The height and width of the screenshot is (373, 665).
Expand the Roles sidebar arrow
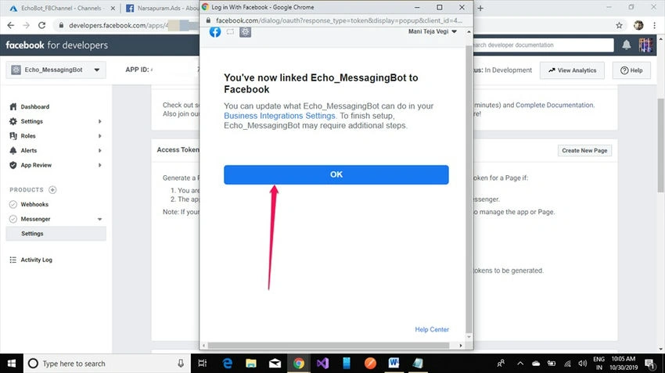(x=99, y=136)
